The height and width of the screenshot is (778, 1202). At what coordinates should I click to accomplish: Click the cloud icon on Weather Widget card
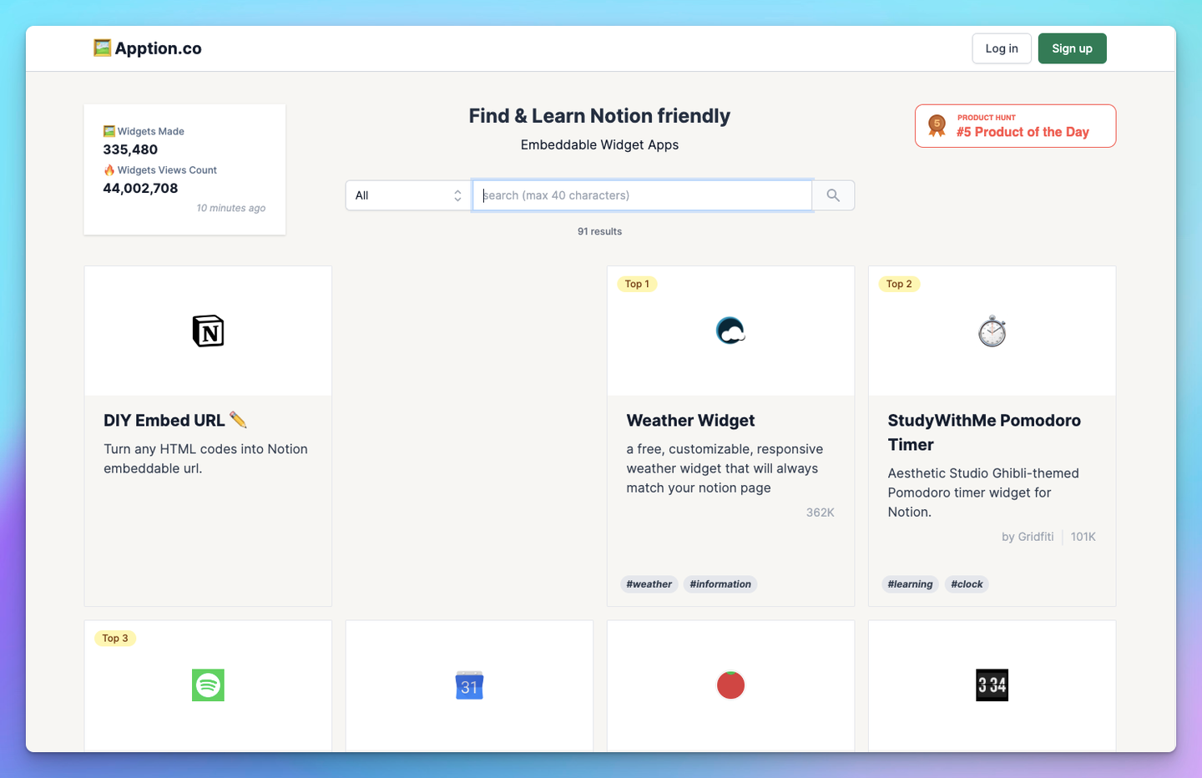pos(730,331)
